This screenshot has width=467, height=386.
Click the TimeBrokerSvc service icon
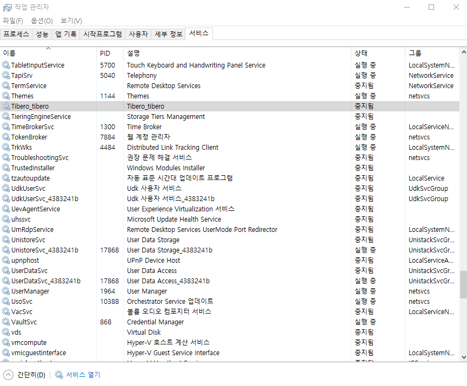click(x=6, y=127)
